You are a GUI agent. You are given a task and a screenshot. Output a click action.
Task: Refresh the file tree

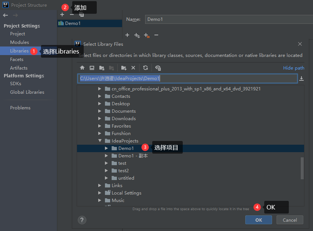click(146, 68)
